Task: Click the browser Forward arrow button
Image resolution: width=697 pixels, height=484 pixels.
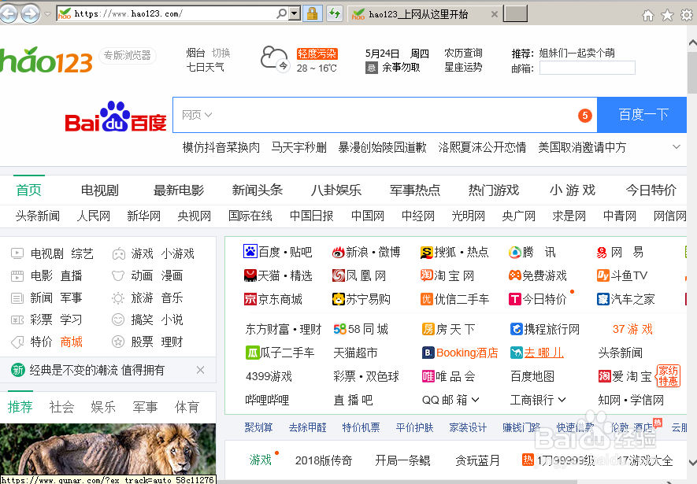Action: 30,13
